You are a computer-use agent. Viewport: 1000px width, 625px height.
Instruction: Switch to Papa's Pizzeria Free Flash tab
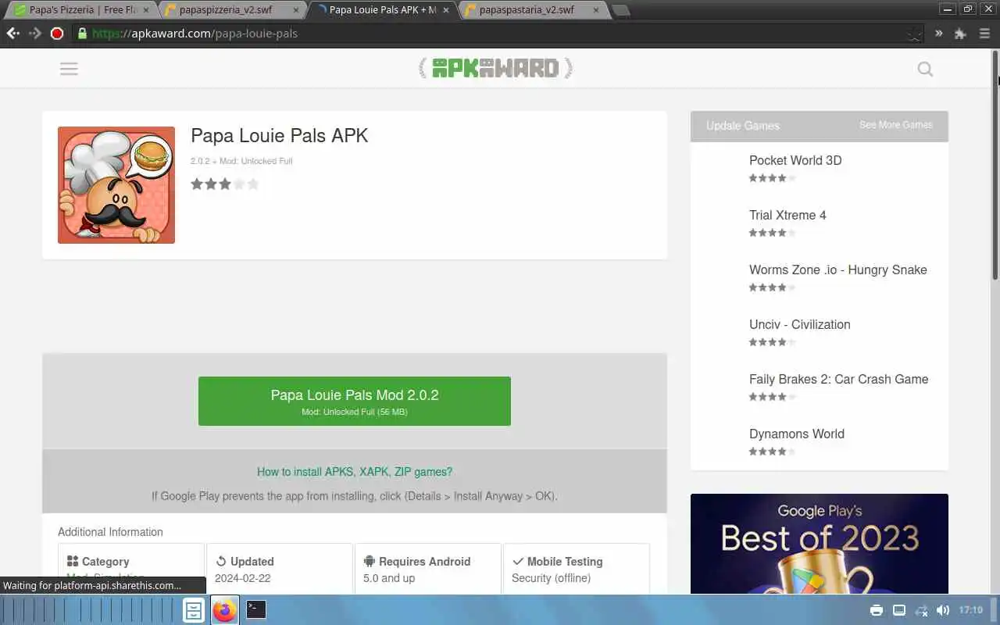[x=83, y=10]
